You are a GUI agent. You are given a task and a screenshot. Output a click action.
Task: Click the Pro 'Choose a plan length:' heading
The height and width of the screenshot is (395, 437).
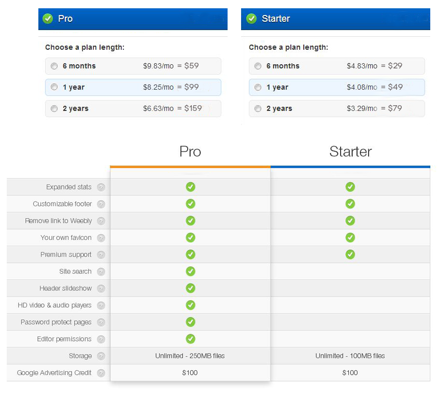(x=84, y=47)
